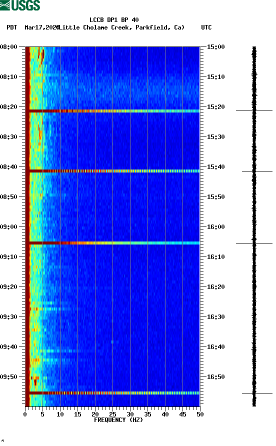
Task: Click the 'Mar17,2020' date label
Action: (41, 27)
